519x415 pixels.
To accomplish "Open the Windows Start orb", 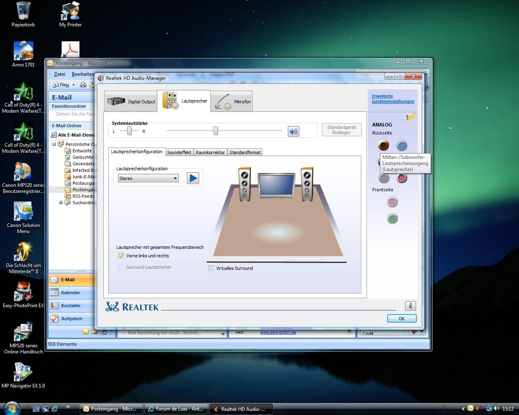I will [x=12, y=408].
